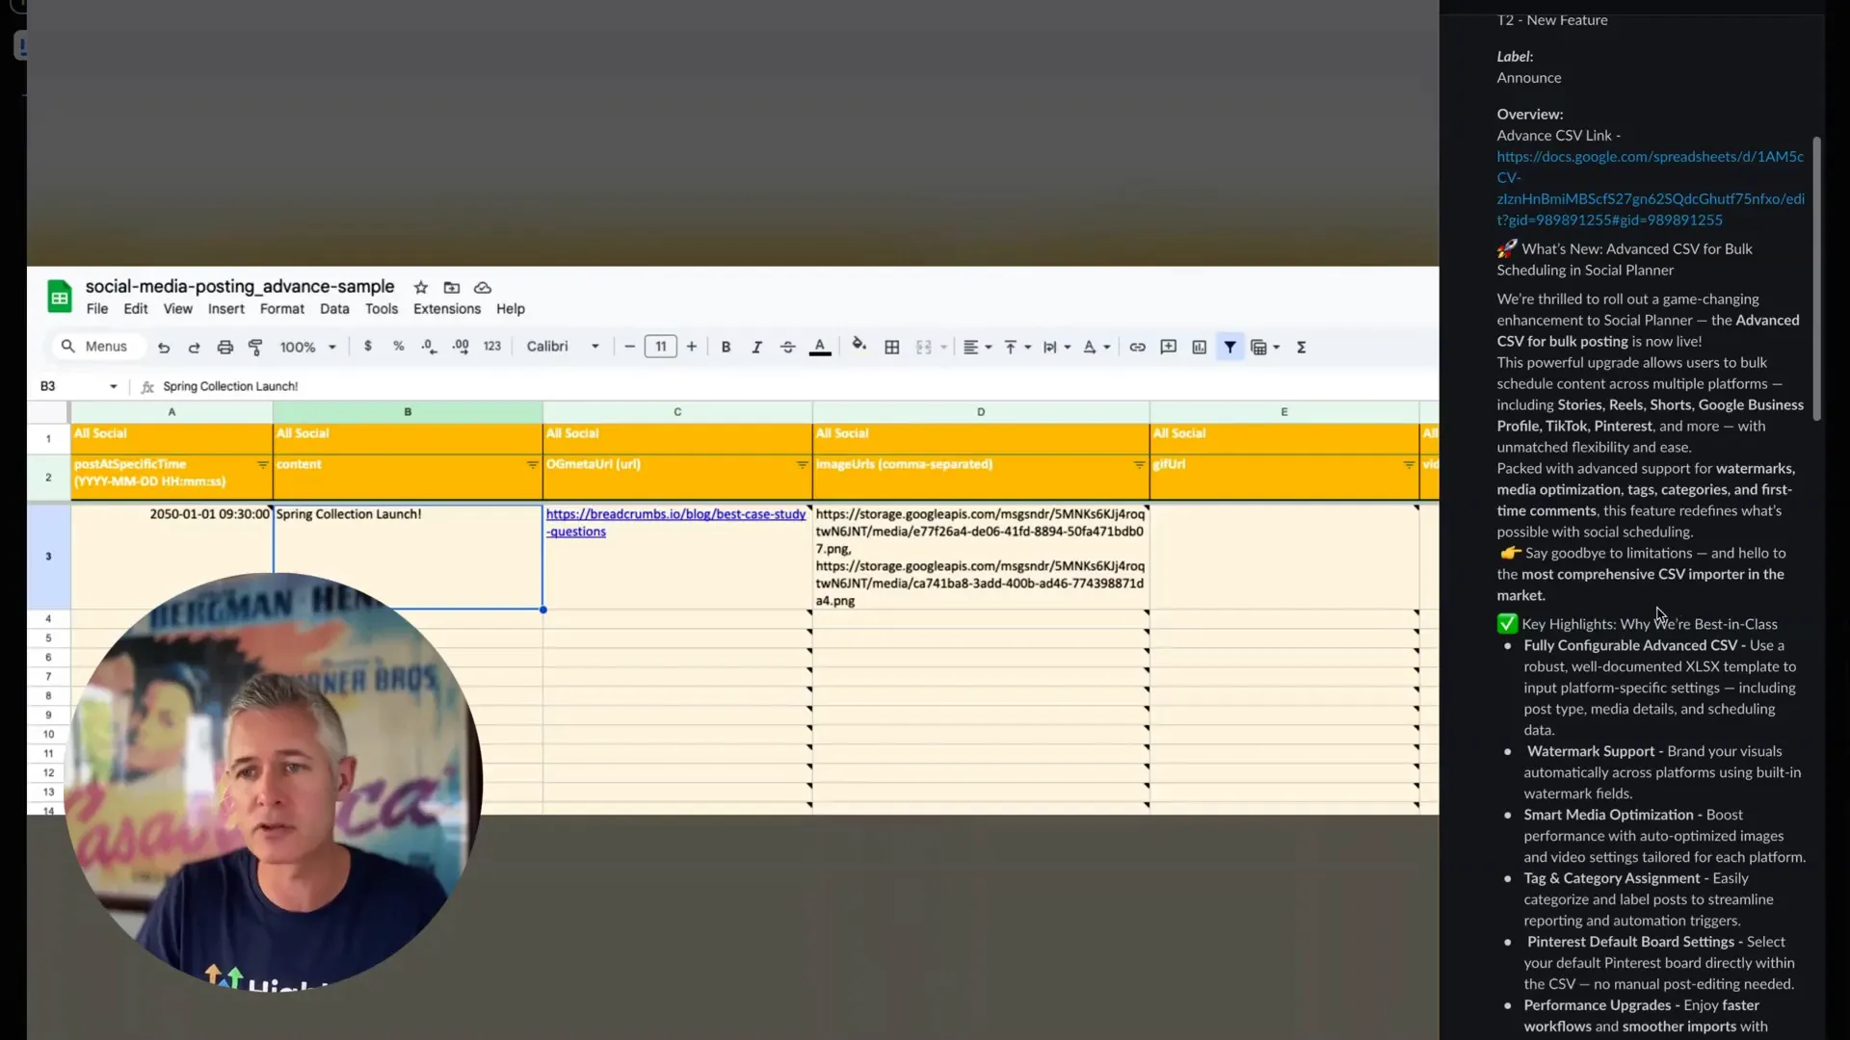Click the side panel scrollbar
The image size is (1850, 1040).
[1817, 279]
